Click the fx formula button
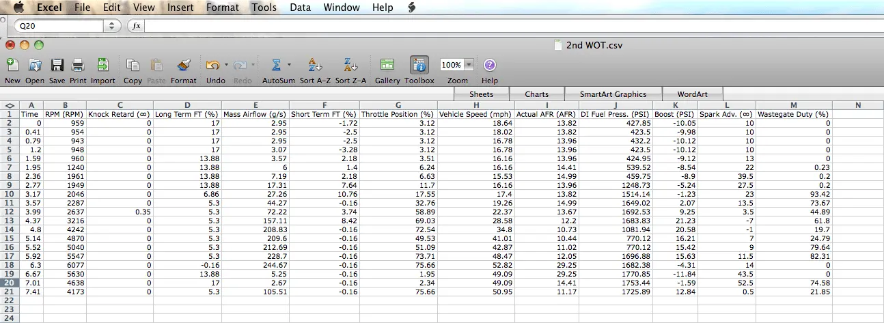Screen dimensions: 884x323 (136, 26)
